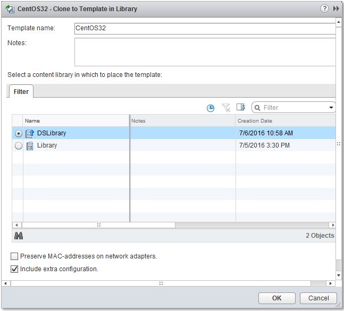The width and height of the screenshot is (344, 311).
Task: Click the Library name text
Action: tap(47, 145)
